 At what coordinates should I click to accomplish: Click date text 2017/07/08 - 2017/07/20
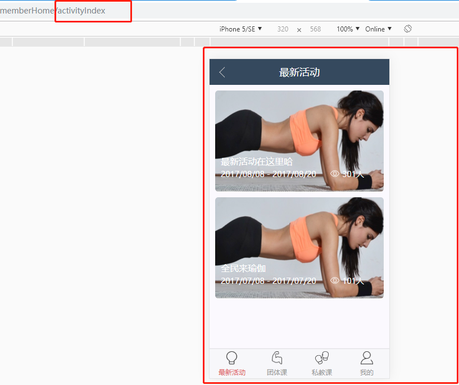click(269, 281)
